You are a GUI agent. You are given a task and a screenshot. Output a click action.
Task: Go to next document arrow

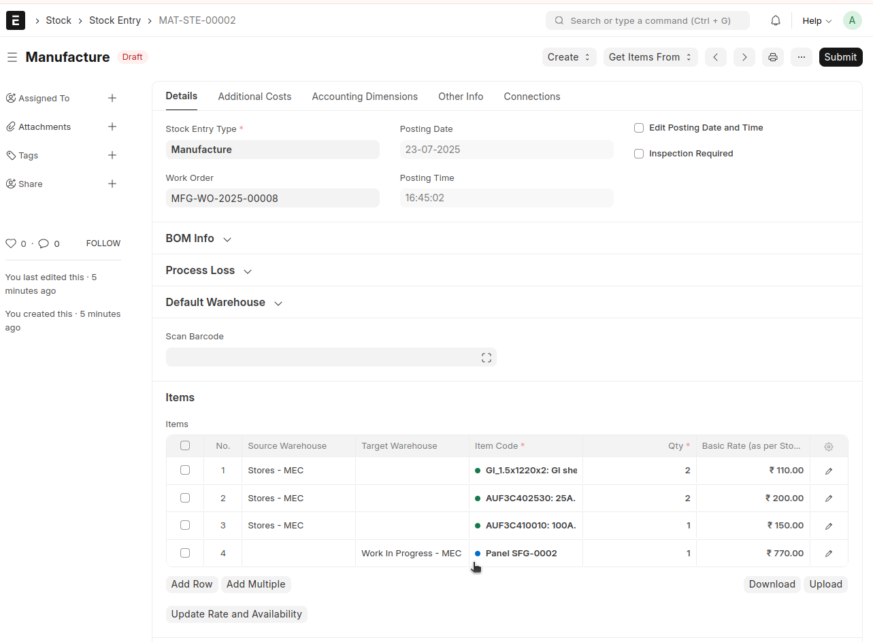tap(744, 57)
